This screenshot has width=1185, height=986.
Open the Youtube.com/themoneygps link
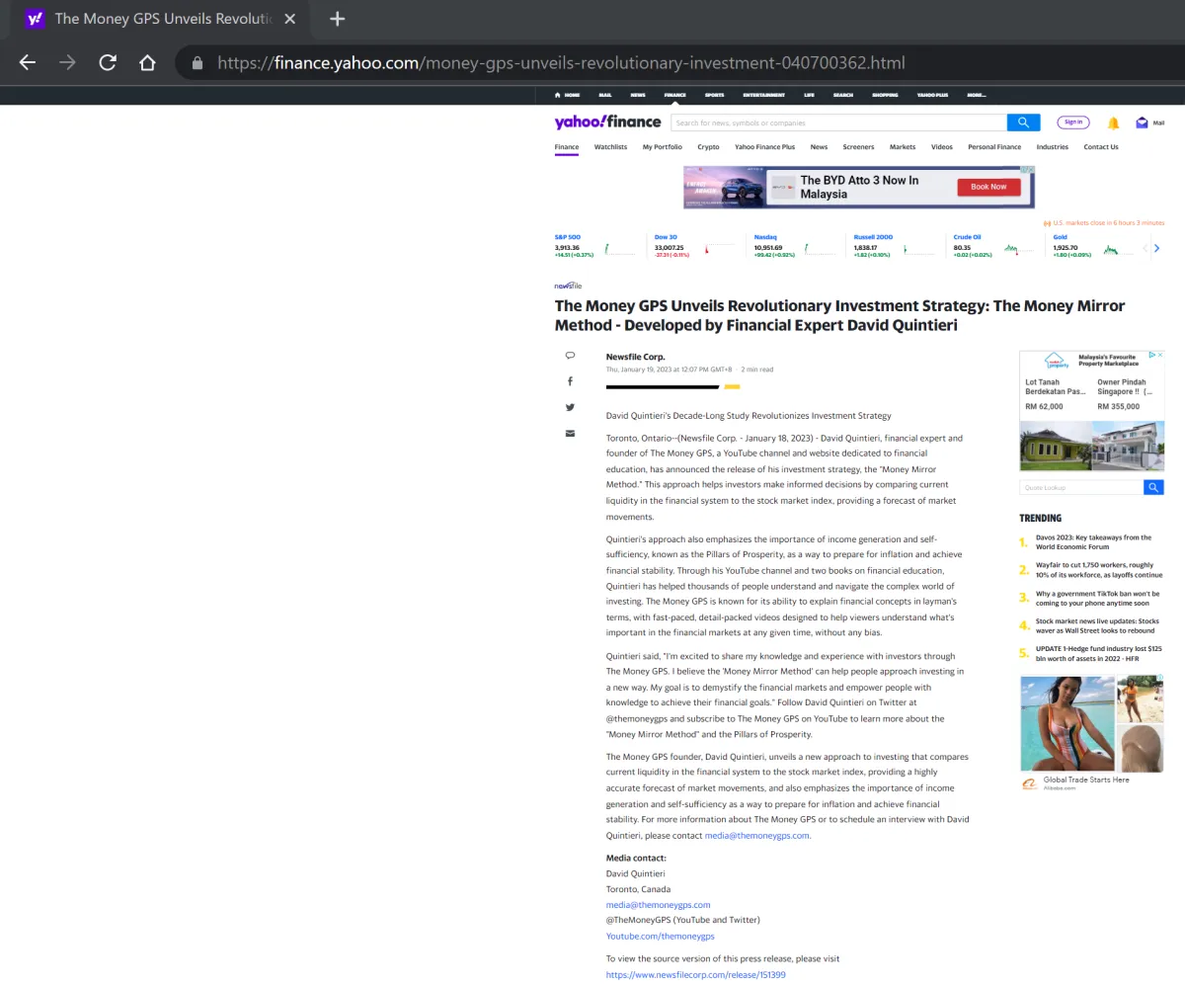point(660,936)
